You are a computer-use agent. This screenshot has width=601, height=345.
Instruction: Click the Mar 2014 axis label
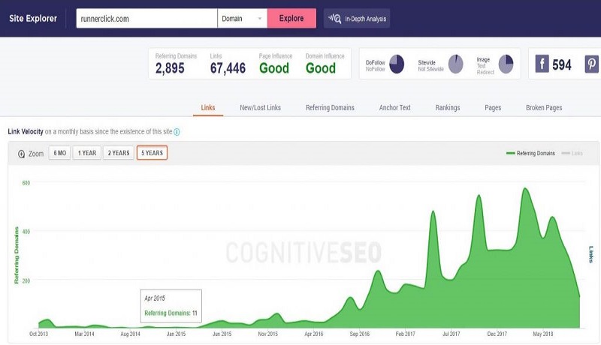pos(84,334)
